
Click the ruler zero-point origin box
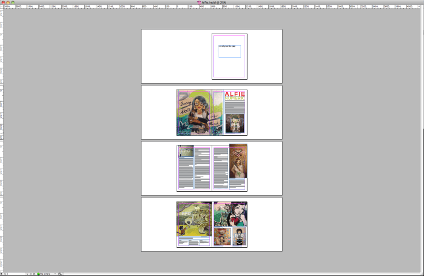pyautogui.click(x=1, y=7)
